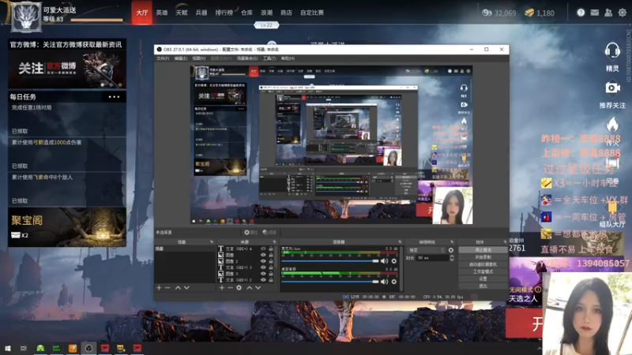Pop out the 控件 dock panel

coord(505,242)
